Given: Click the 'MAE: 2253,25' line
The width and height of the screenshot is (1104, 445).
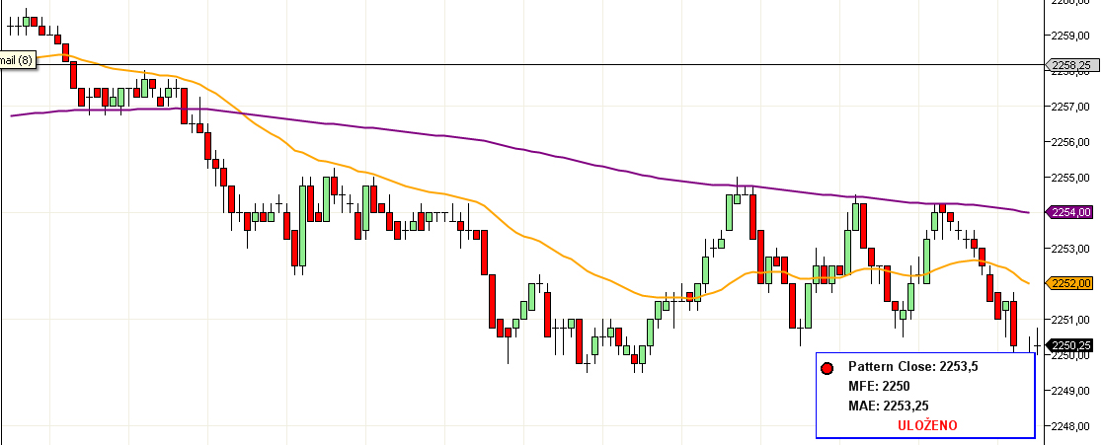Looking at the screenshot, I should tap(889, 406).
